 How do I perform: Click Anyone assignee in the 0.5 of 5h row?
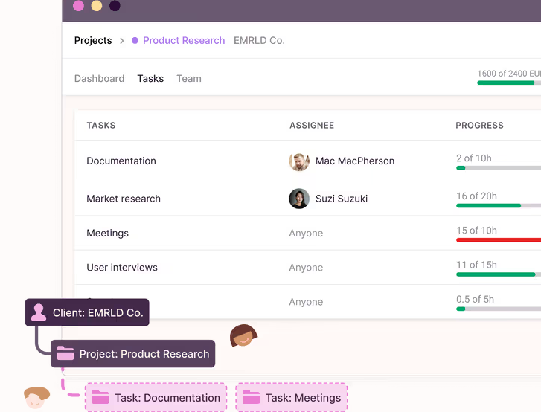coord(306,302)
